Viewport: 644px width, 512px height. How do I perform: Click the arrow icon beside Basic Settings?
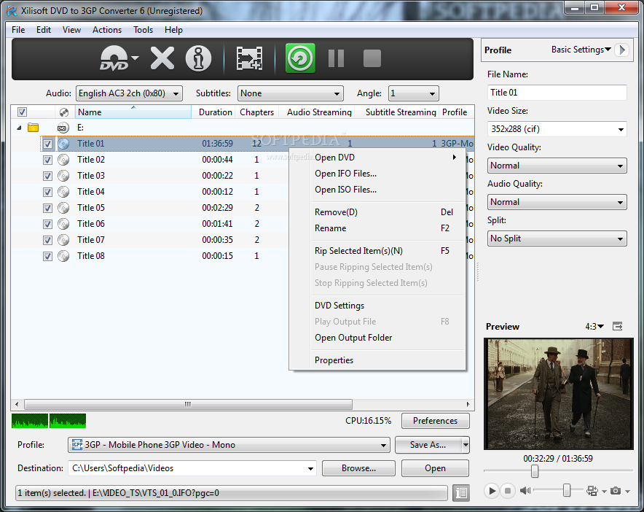pyautogui.click(x=622, y=50)
